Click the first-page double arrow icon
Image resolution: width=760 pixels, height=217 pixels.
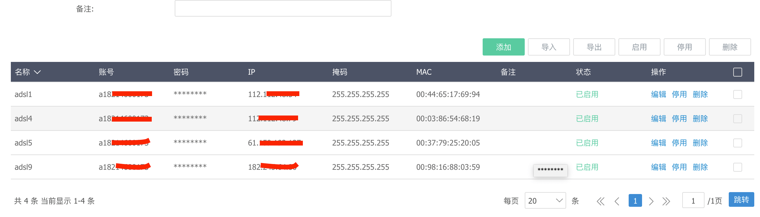(x=601, y=200)
